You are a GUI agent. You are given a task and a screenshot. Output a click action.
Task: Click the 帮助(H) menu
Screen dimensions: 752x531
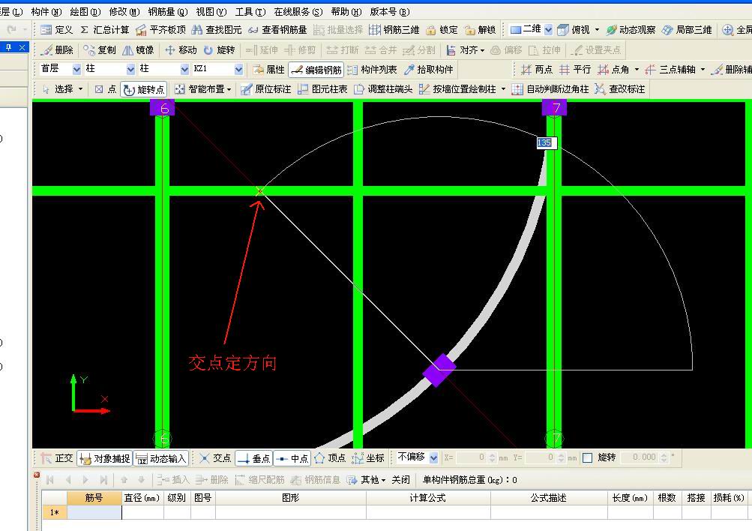[346, 11]
